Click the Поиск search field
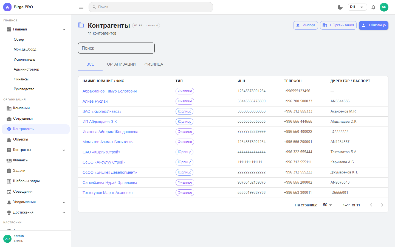The height and width of the screenshot is (247, 395). pos(116,48)
